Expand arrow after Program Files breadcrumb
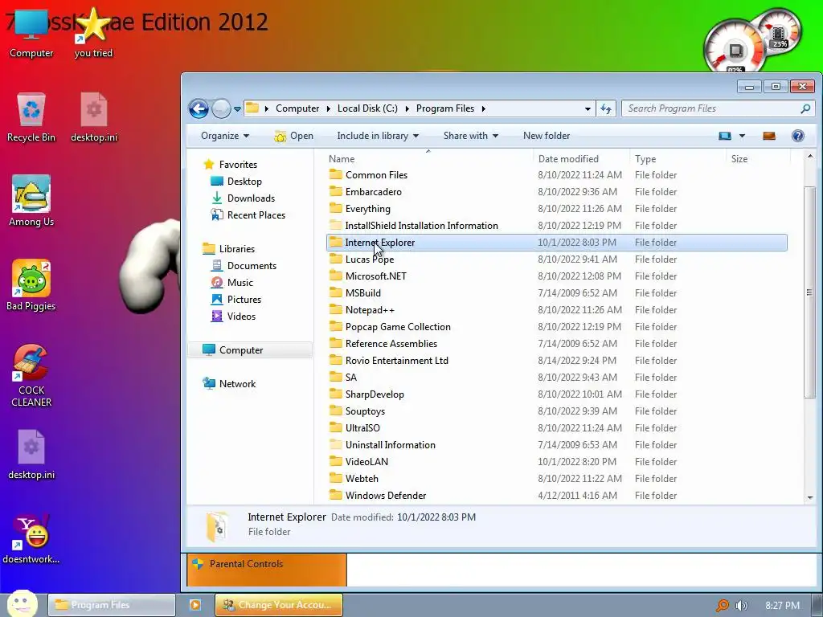The image size is (823, 617). pos(483,108)
